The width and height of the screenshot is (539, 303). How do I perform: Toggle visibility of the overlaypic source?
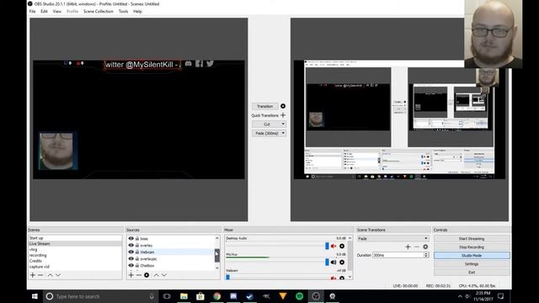coord(131,258)
